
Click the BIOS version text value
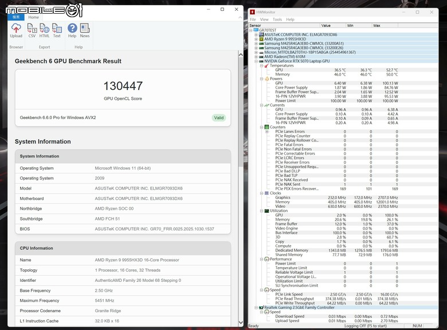click(x=154, y=229)
